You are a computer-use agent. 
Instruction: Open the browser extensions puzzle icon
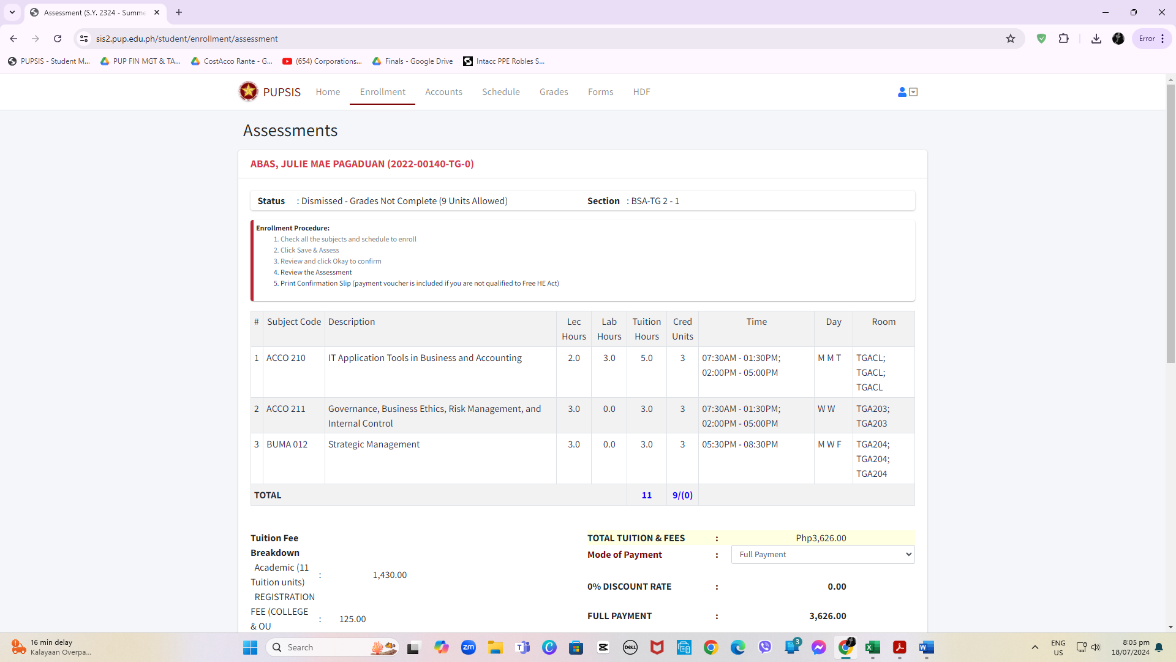[x=1064, y=39]
